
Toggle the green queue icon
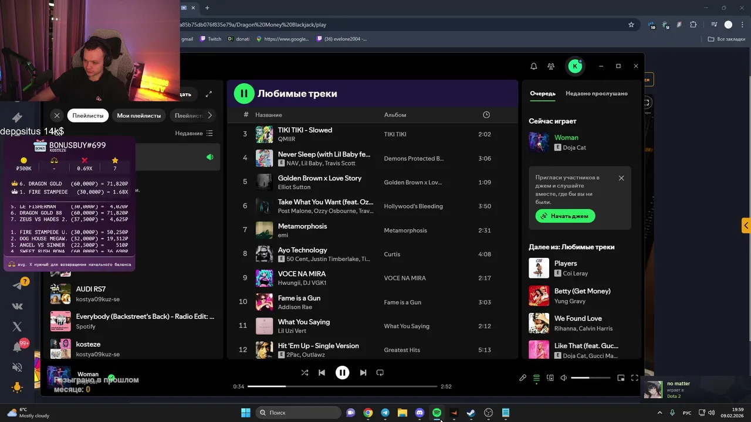pos(536,378)
